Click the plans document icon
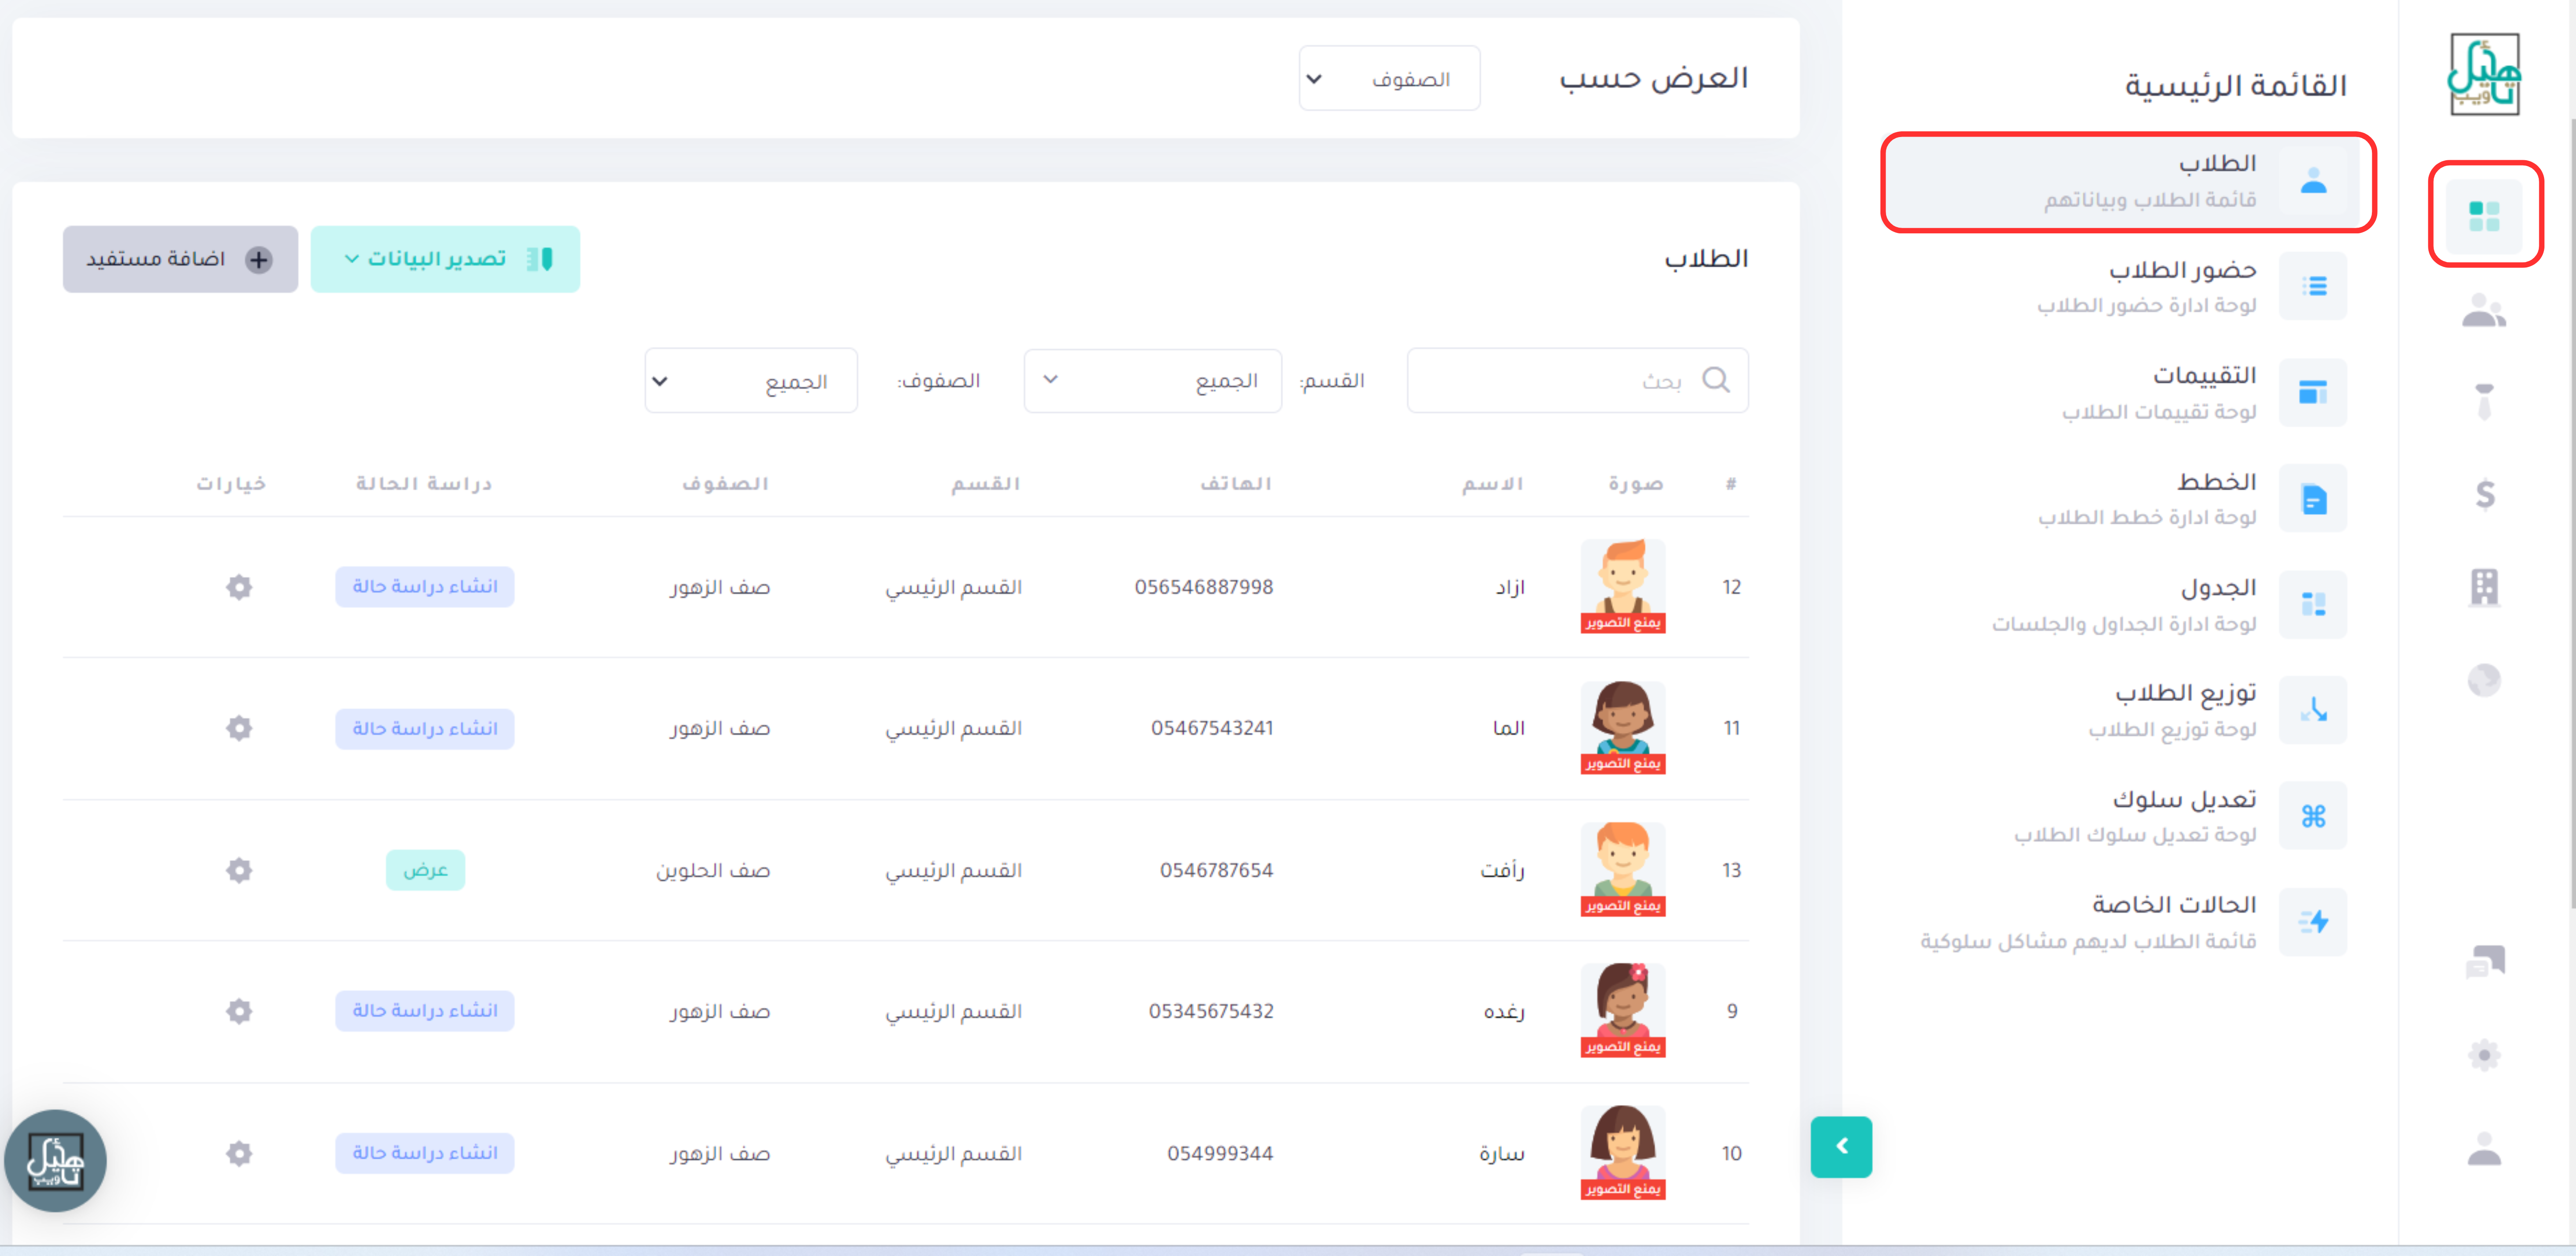 coord(2313,499)
